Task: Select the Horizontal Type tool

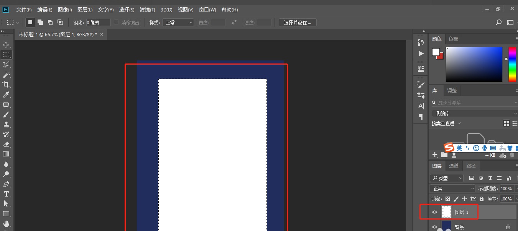Action: 7,194
